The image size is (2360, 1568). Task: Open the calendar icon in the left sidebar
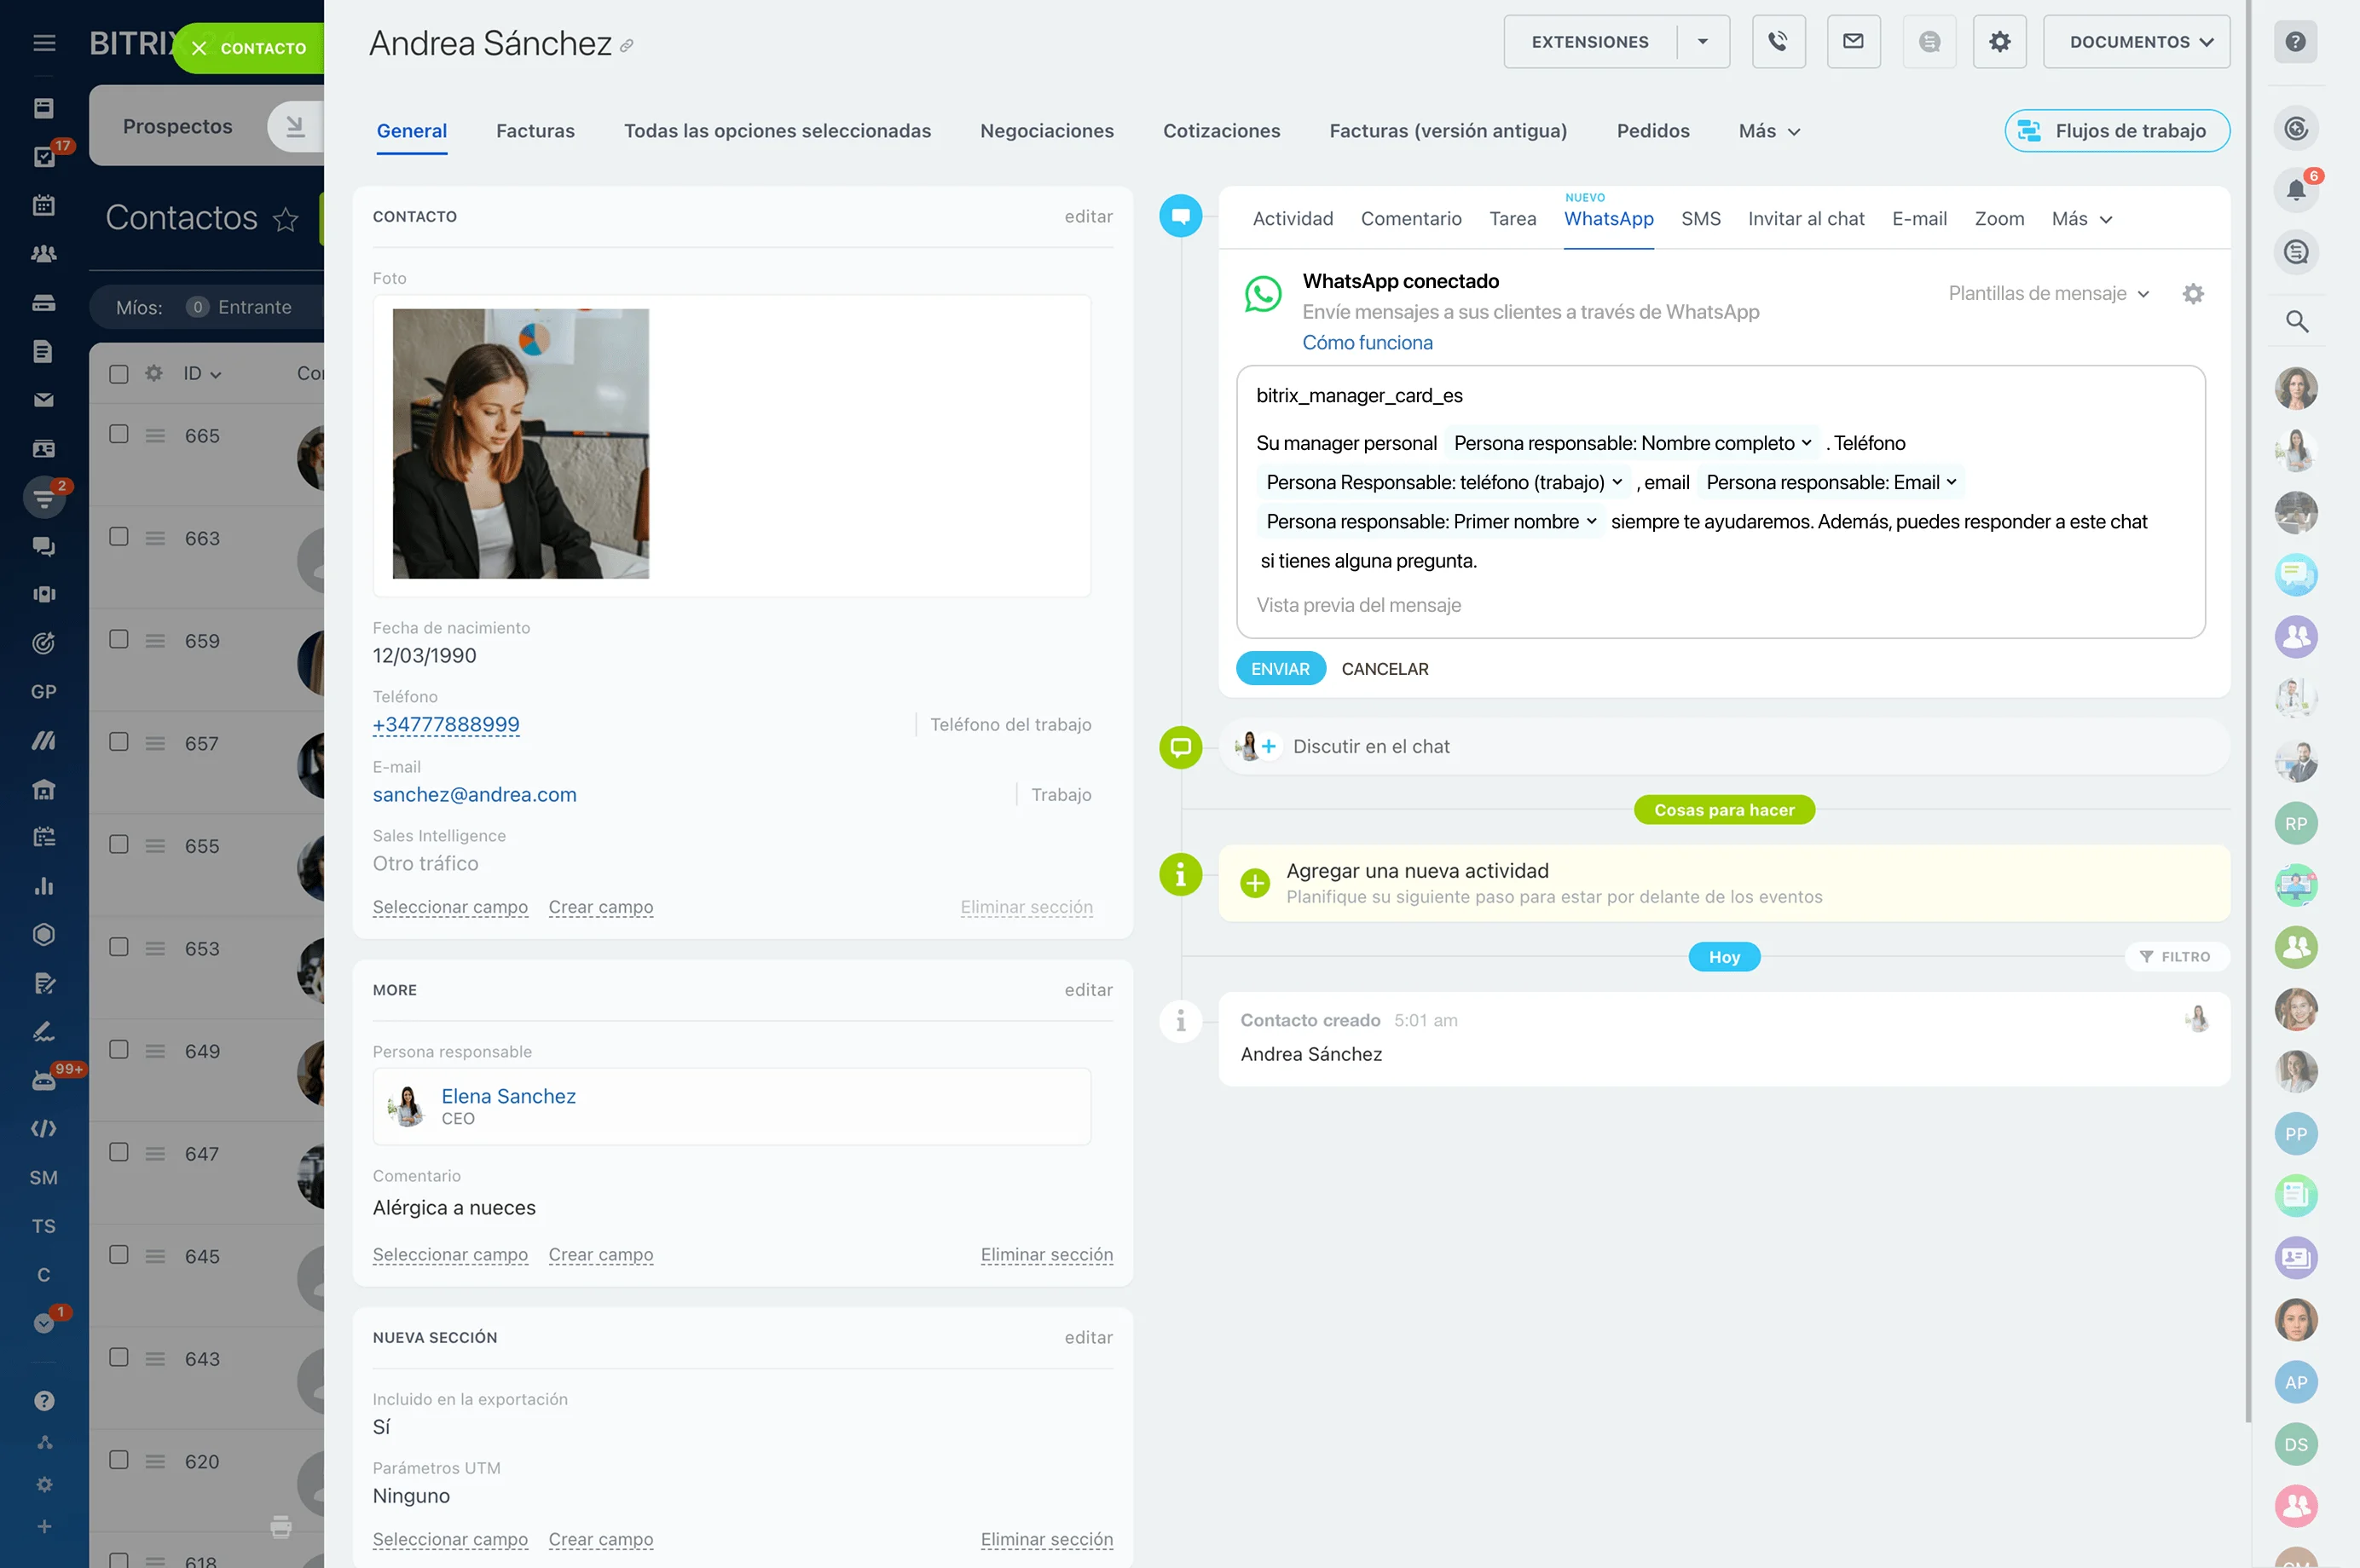44,205
